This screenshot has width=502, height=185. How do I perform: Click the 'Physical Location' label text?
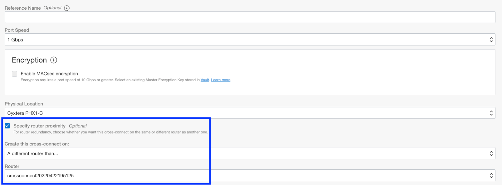point(24,104)
